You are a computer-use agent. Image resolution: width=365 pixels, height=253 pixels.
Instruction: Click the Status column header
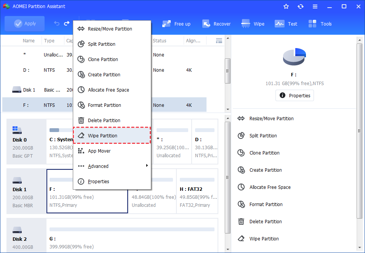click(160, 41)
